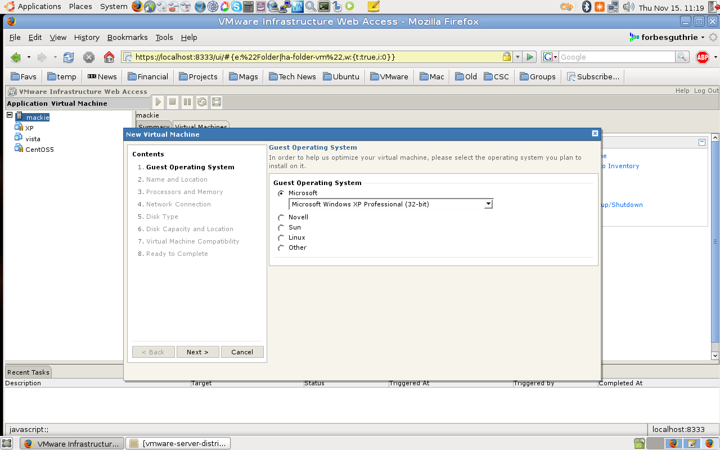Viewport: 720px width, 450px height.
Task: Select the Novell radio button
Action: click(281, 218)
